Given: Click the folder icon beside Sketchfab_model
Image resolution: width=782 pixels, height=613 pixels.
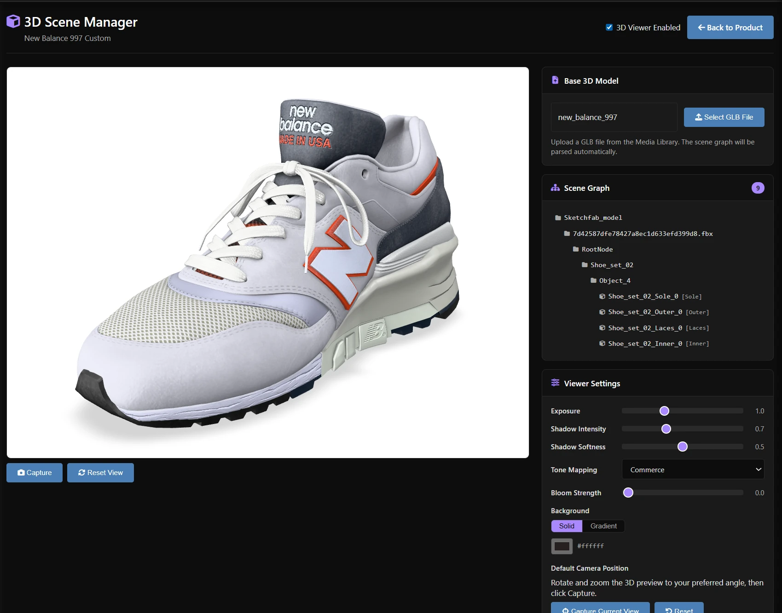Looking at the screenshot, I should [558, 218].
